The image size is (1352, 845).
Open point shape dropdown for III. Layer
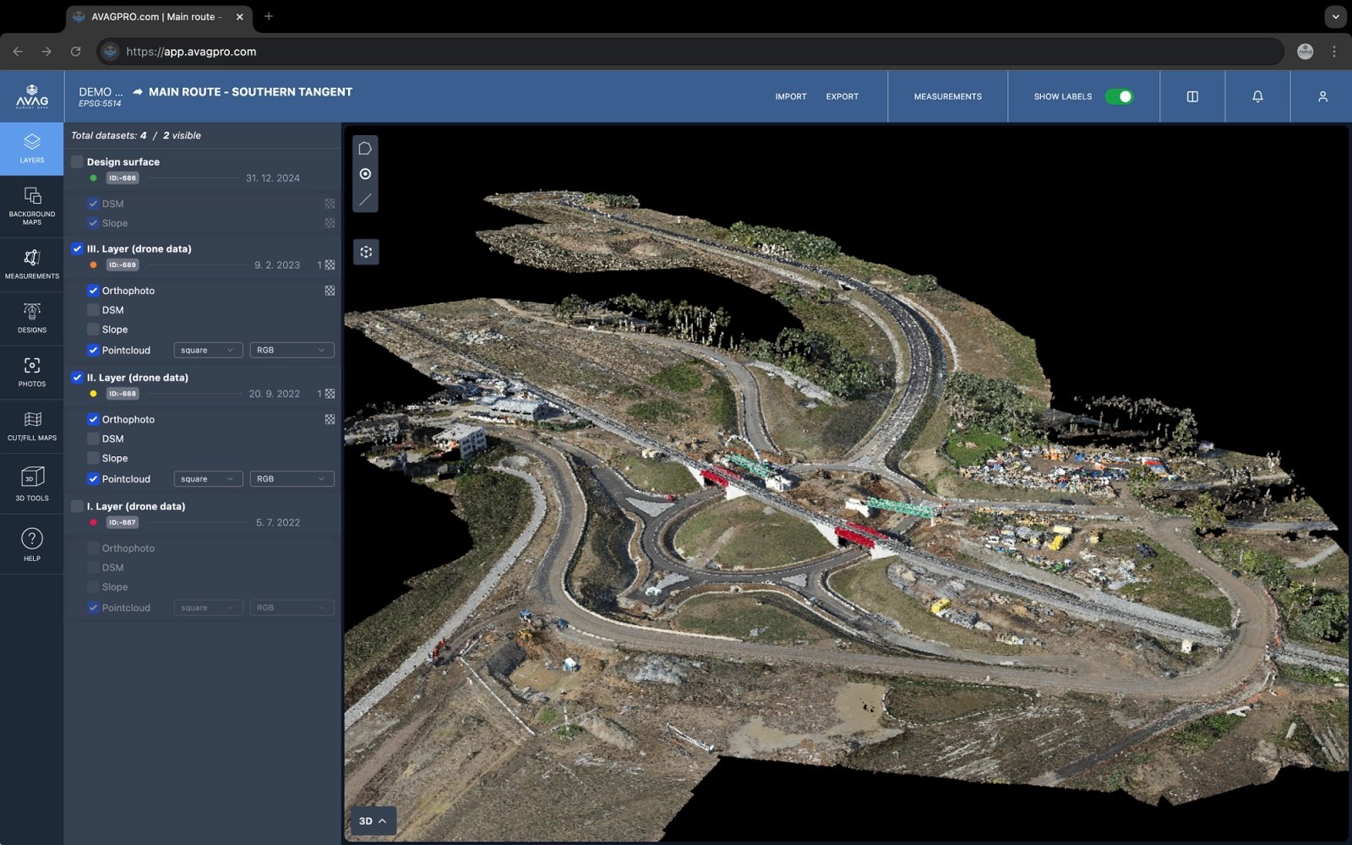point(208,350)
